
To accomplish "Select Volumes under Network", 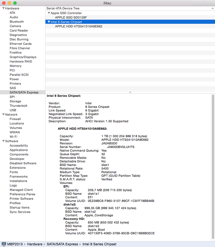I will tap(16, 128).
